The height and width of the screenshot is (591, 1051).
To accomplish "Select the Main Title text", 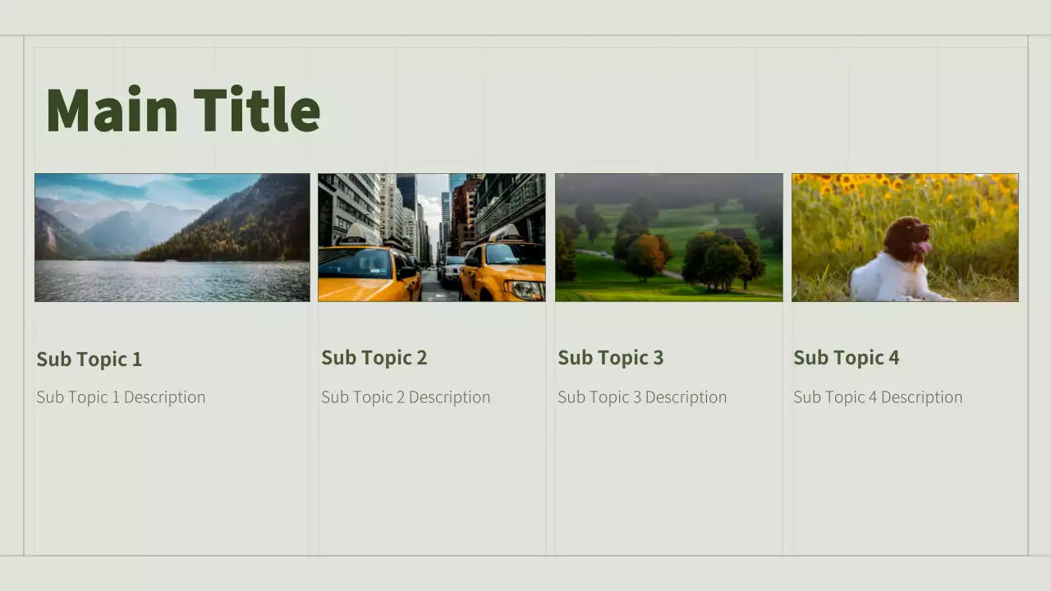I will 182,110.
